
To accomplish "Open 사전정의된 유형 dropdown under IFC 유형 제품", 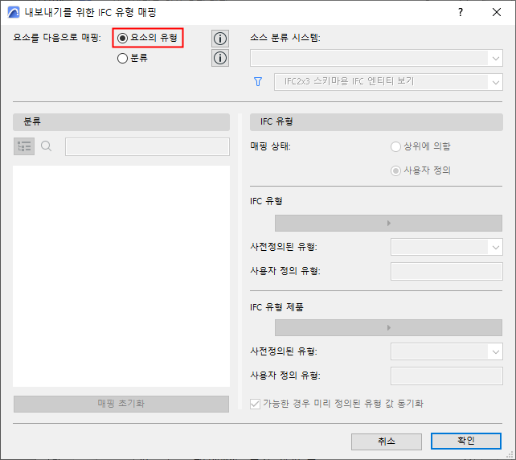I will pos(447,351).
